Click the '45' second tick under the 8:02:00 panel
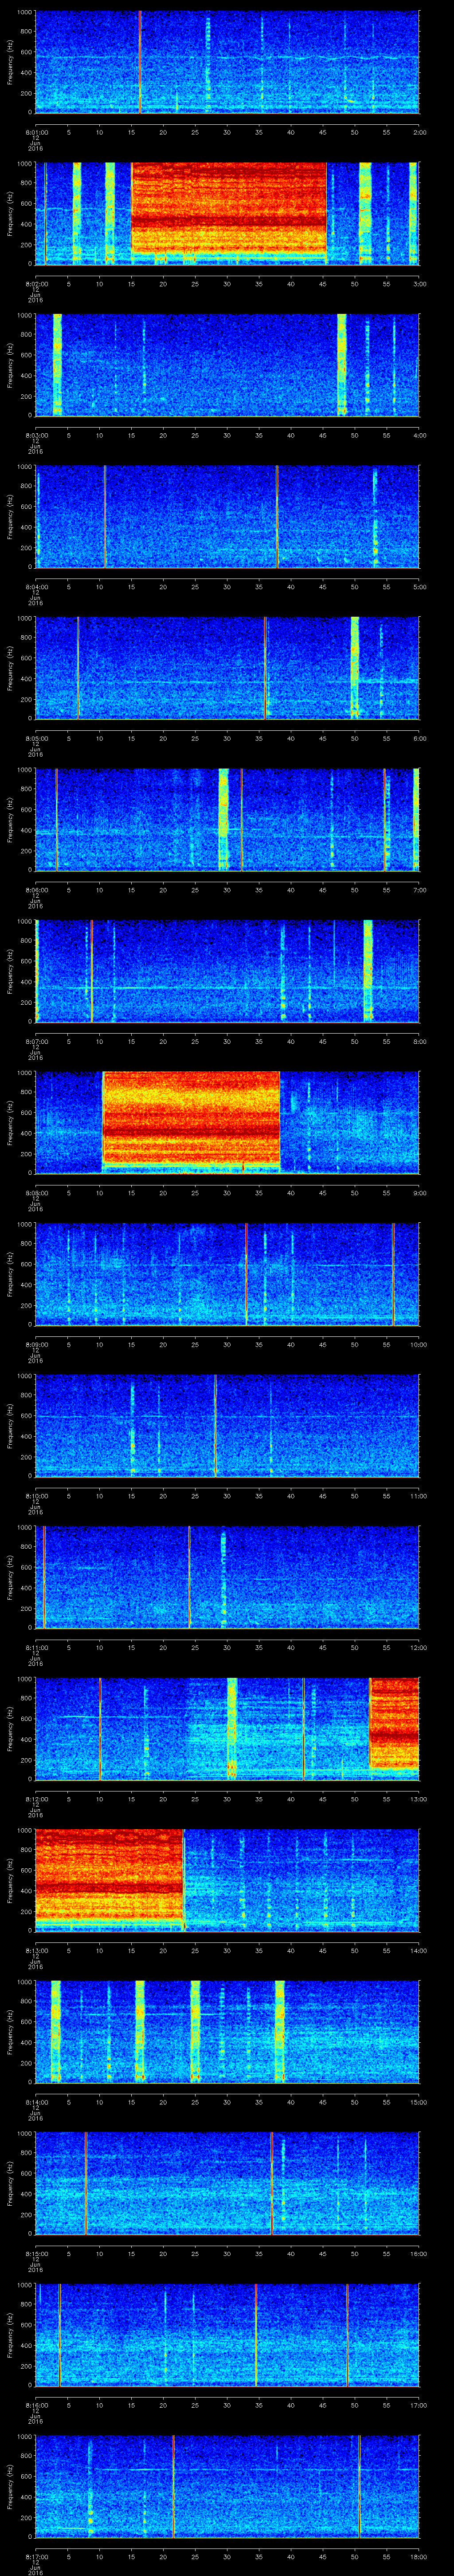The height and width of the screenshot is (2576, 454). pos(323,284)
